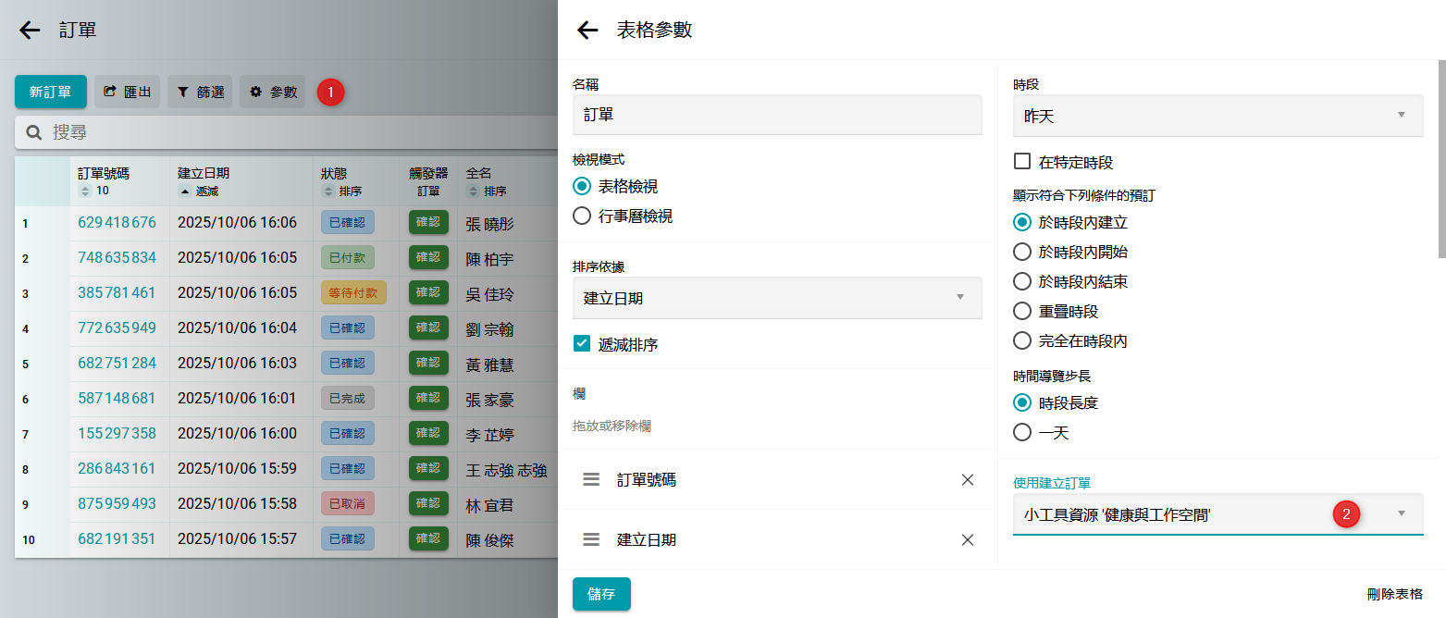Remove the 訂單號碼 column with X

tap(968, 480)
